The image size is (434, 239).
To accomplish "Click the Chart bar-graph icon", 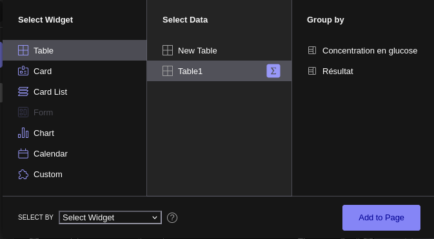I will (x=23, y=133).
